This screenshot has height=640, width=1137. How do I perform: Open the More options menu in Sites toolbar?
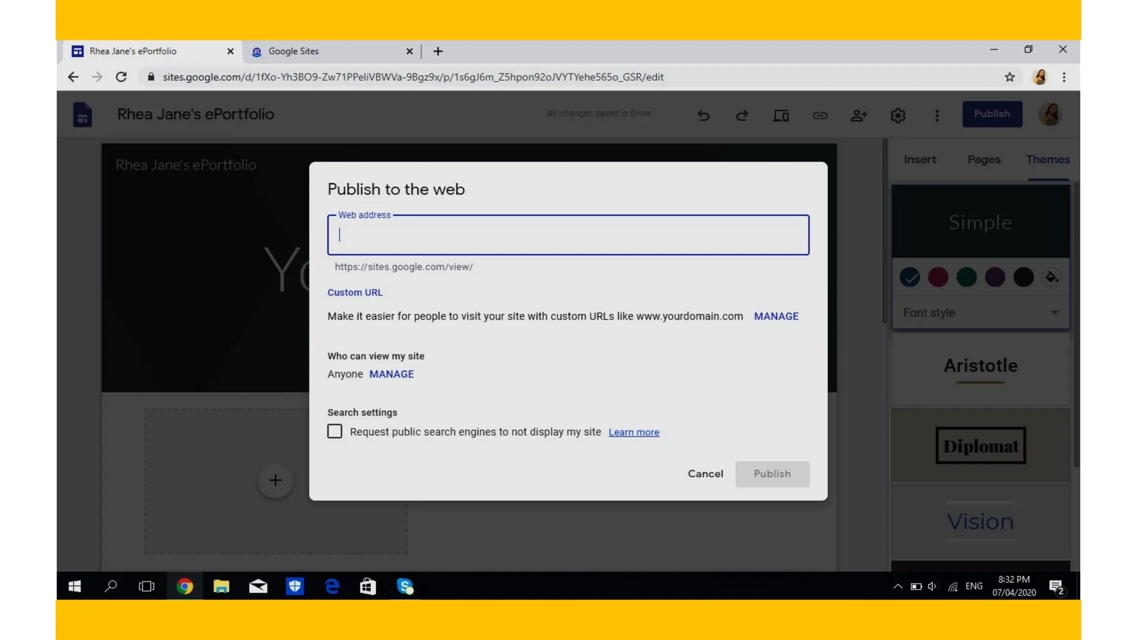pos(937,115)
